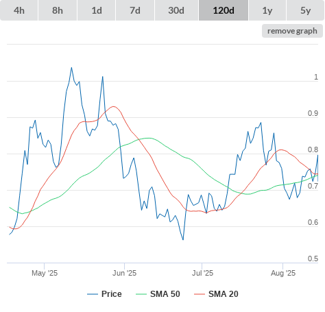Toggle the SMA 20 legend entry
This screenshot has height=312, width=325.
[216, 294]
